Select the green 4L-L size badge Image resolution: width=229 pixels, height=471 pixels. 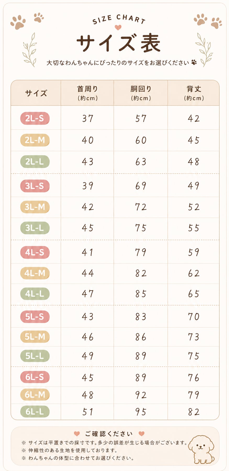[x=35, y=294]
